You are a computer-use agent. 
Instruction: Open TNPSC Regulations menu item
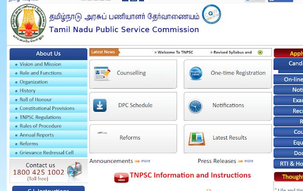pyautogui.click(x=48, y=117)
